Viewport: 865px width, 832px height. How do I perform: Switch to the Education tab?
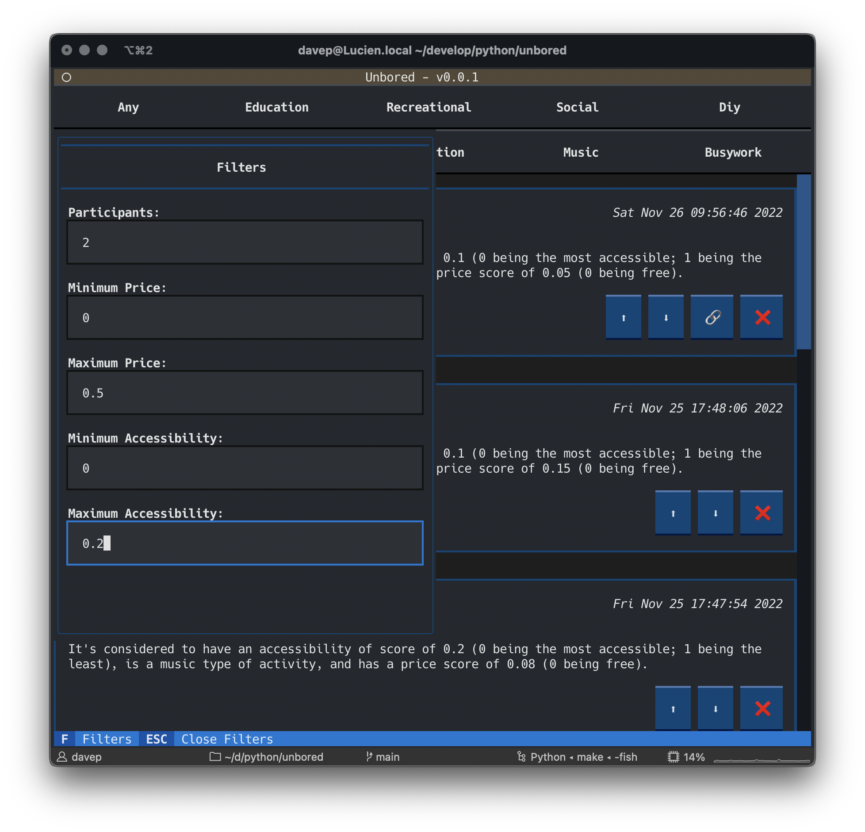pyautogui.click(x=277, y=107)
